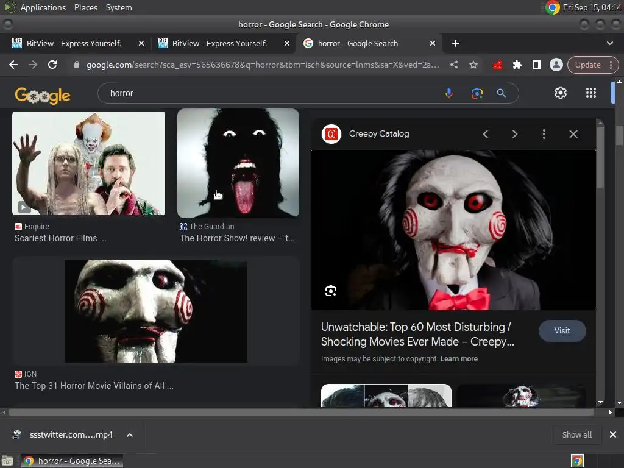Screen dimensions: 624x468
Task: Use Lens on the Jigsaw puppet preview image
Action: [331, 291]
